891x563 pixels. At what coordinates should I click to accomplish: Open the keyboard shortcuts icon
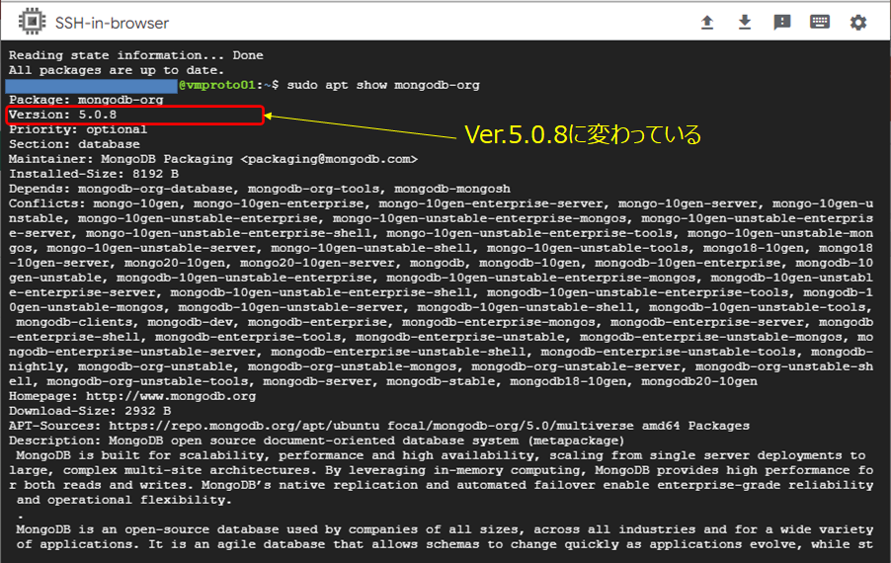820,22
